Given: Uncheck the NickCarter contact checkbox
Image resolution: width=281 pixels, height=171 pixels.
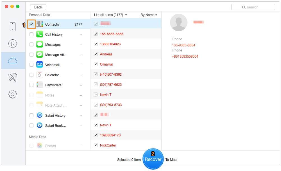Looking at the screenshot, I should pyautogui.click(x=96, y=145).
